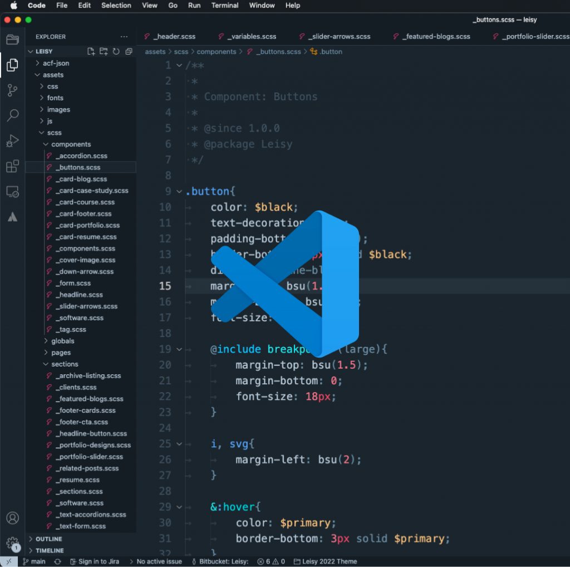Click Sign in to Jira
The width and height of the screenshot is (570, 567).
[x=95, y=561]
